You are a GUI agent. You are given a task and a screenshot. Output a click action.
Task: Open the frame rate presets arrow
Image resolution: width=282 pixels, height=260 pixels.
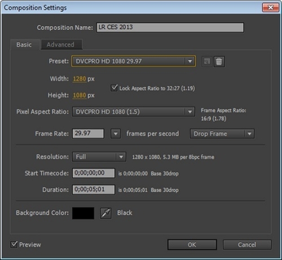116,134
